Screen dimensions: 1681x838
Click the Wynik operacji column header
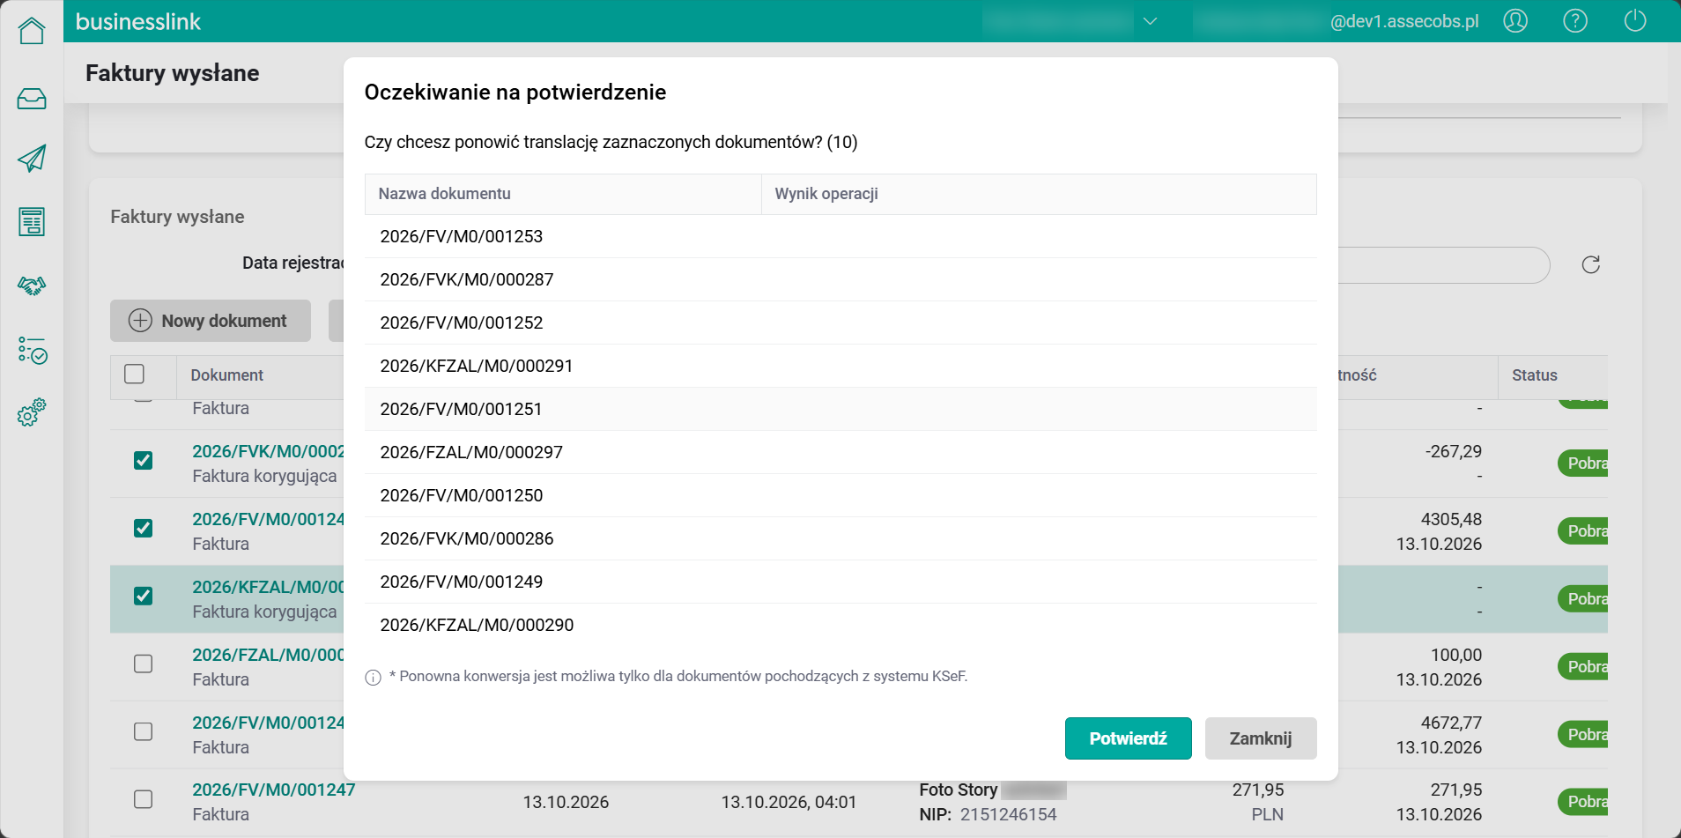tap(1039, 194)
